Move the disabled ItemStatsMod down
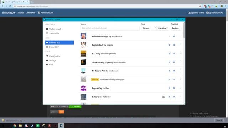 point(174,80)
